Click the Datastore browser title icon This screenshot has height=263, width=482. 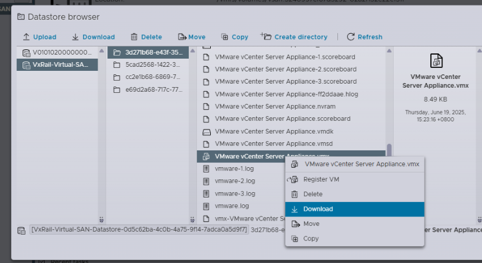(x=21, y=17)
